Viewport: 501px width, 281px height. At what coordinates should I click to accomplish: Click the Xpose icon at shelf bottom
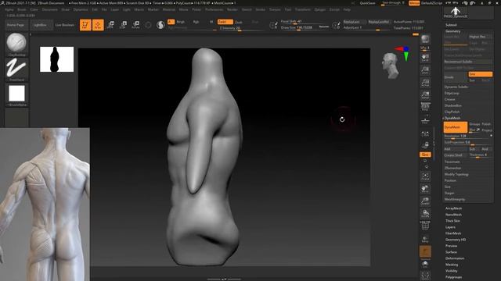[x=425, y=276]
